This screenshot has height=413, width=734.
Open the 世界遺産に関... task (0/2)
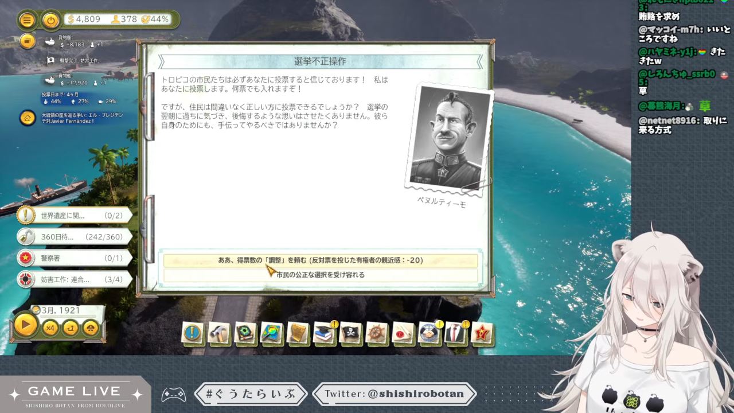tap(75, 216)
